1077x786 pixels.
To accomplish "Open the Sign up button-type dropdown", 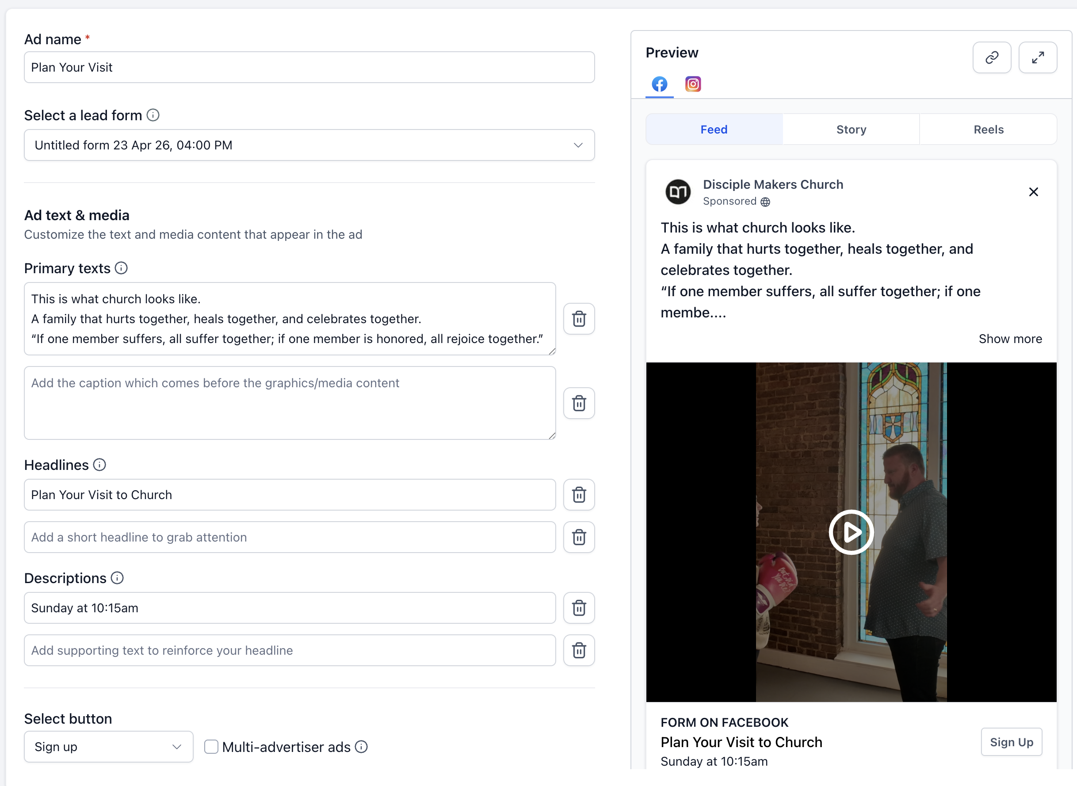I will (x=108, y=747).
